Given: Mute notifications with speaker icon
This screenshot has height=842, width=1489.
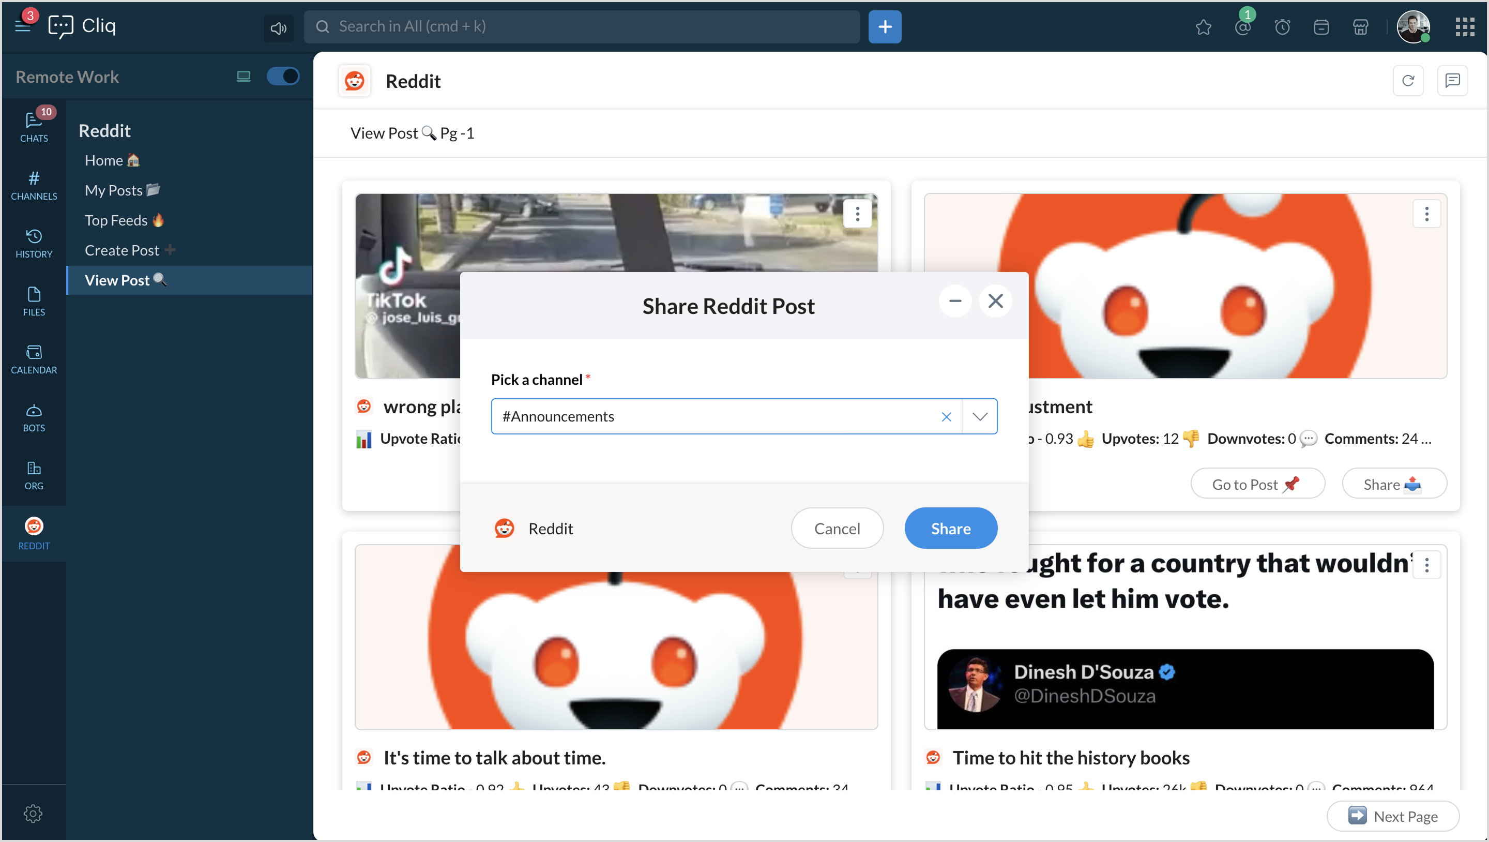Looking at the screenshot, I should tap(278, 27).
